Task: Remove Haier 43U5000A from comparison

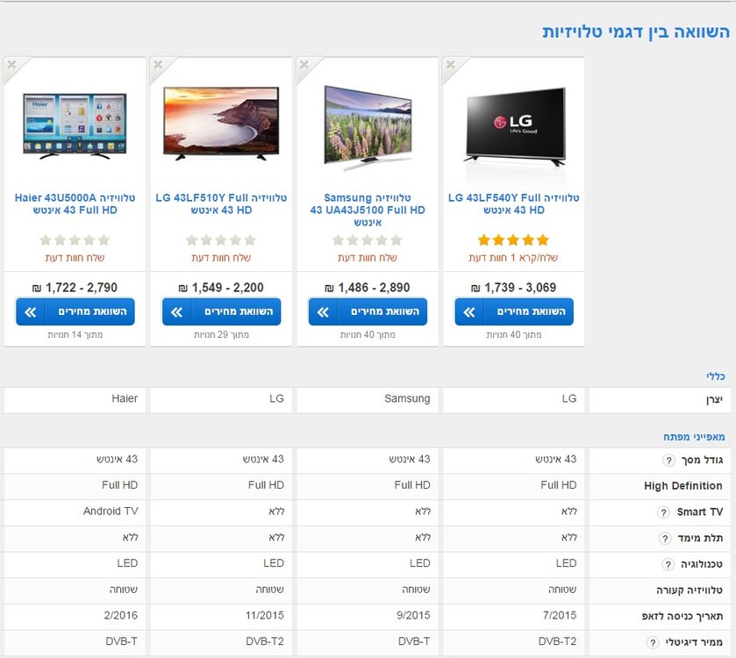Action: [x=11, y=65]
